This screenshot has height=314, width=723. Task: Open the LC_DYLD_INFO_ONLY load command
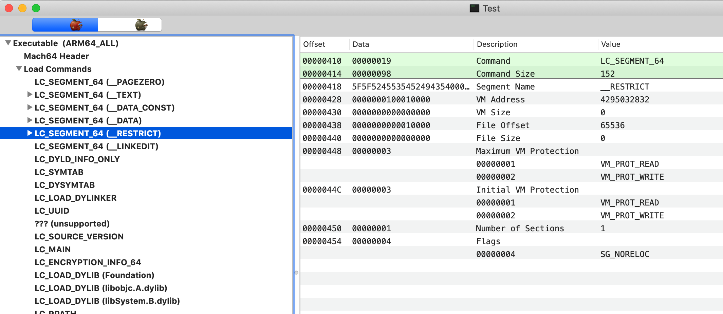coord(77,159)
